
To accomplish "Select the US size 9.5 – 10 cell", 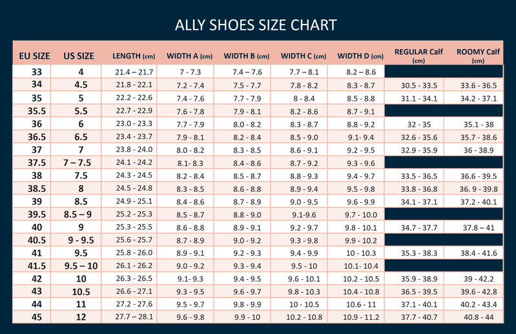I will tap(81, 266).
